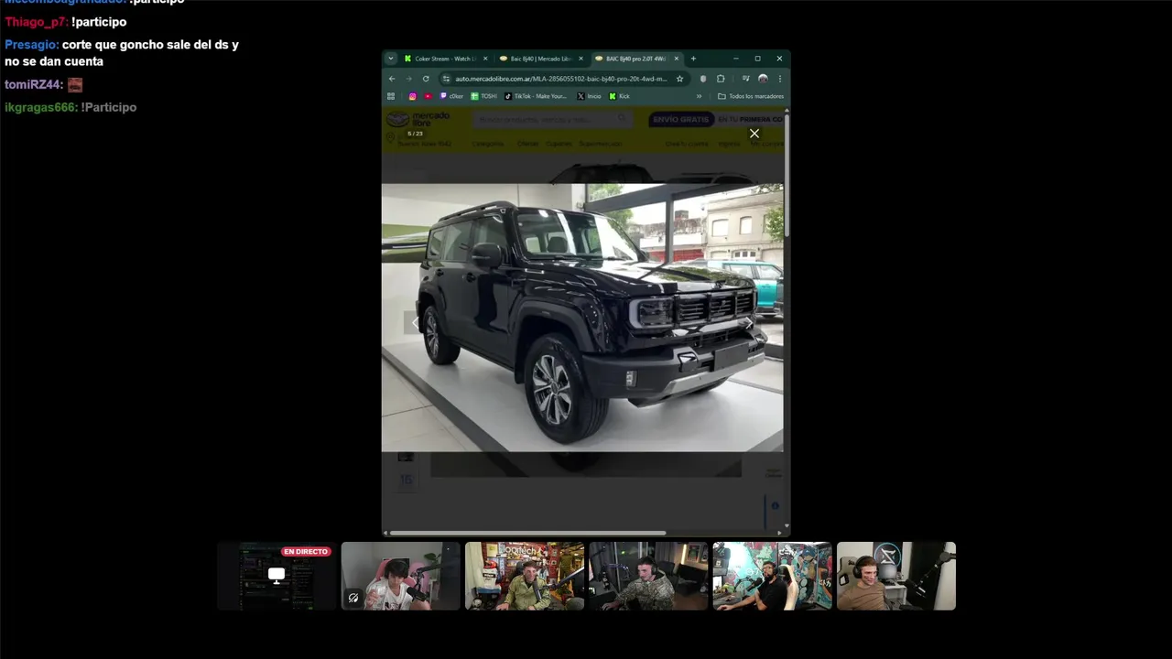The image size is (1172, 659).
Task: Open the Chrome profile avatar
Action: coord(763,79)
